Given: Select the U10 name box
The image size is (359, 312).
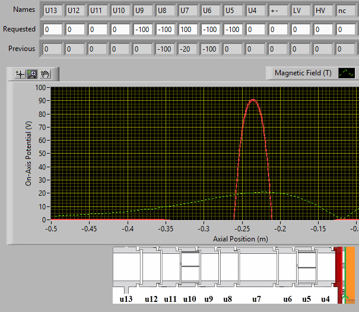Looking at the screenshot, I should click(120, 10).
